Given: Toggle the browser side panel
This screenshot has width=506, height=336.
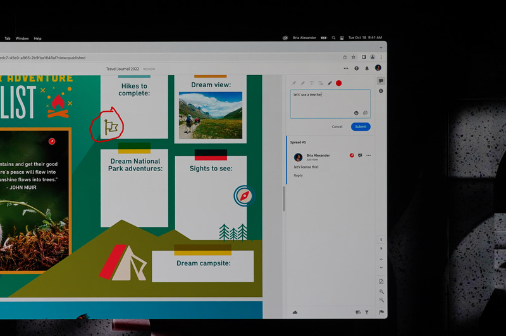Looking at the screenshot, I should [364, 57].
